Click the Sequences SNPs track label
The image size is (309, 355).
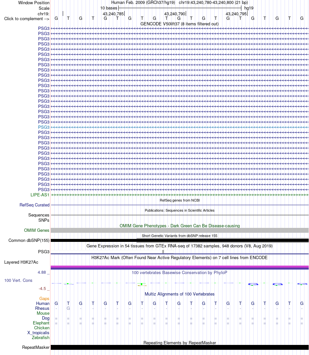[x=39, y=217]
